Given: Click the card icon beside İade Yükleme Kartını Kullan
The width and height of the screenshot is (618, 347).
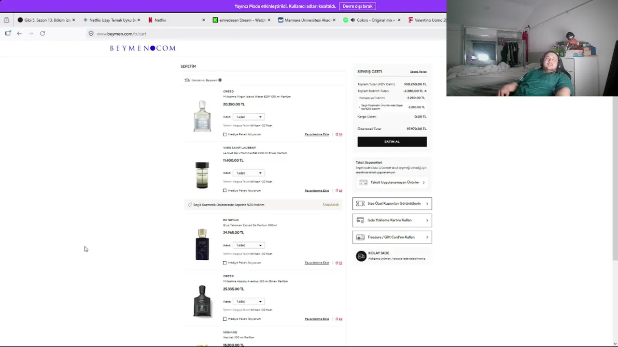Looking at the screenshot, I should [x=360, y=220].
